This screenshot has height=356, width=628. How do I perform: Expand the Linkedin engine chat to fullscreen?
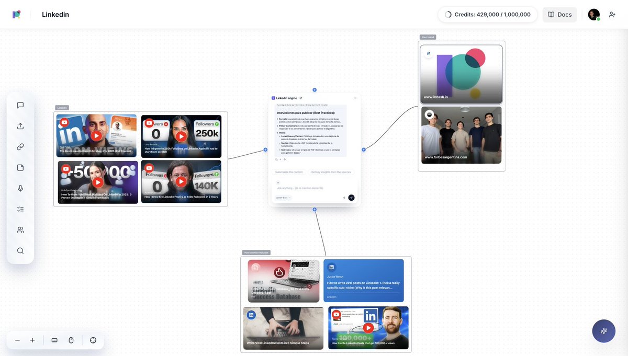tap(355, 98)
